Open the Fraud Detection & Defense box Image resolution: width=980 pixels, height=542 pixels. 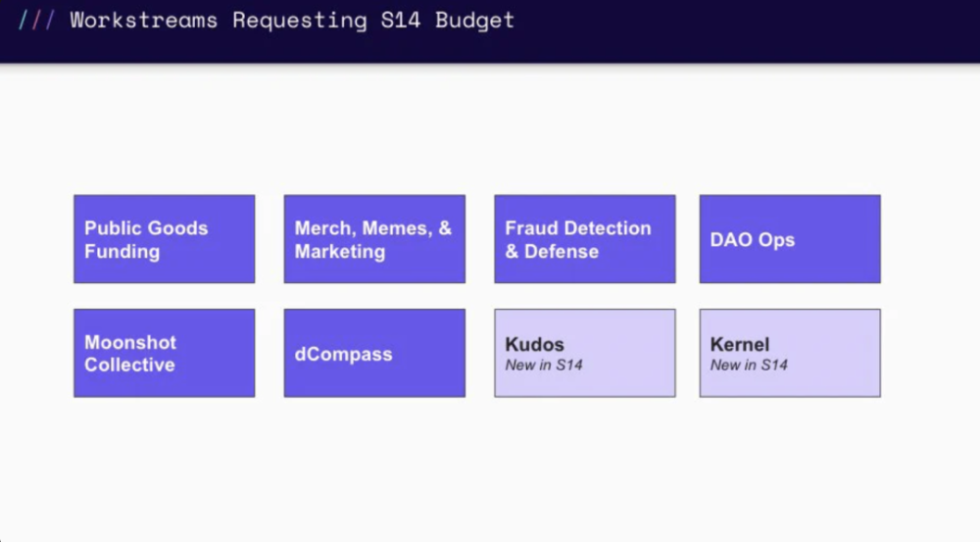click(x=585, y=239)
